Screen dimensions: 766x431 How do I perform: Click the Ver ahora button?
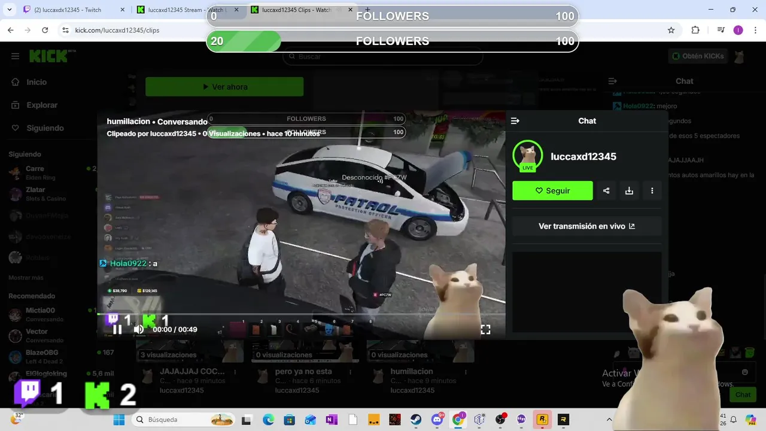pyautogui.click(x=224, y=87)
